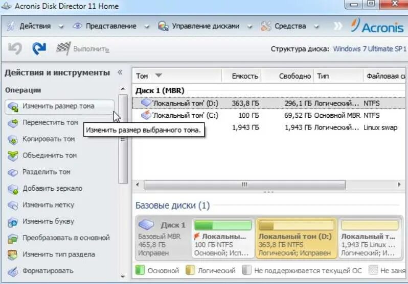Click the Undo arrow icon
This screenshot has width=408, height=284.
pos(15,48)
